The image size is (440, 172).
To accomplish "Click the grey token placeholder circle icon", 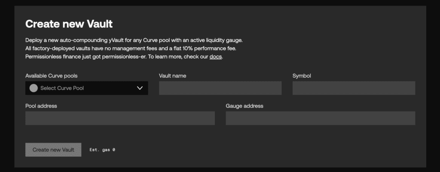I will pos(34,88).
